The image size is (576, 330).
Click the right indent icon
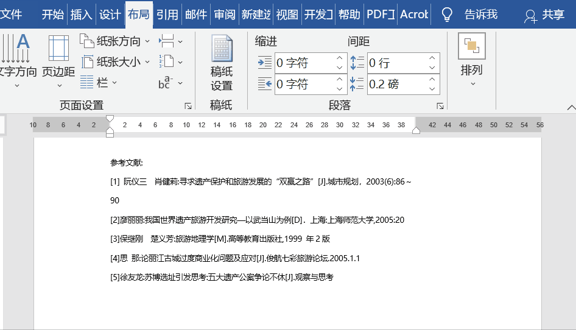(x=264, y=84)
